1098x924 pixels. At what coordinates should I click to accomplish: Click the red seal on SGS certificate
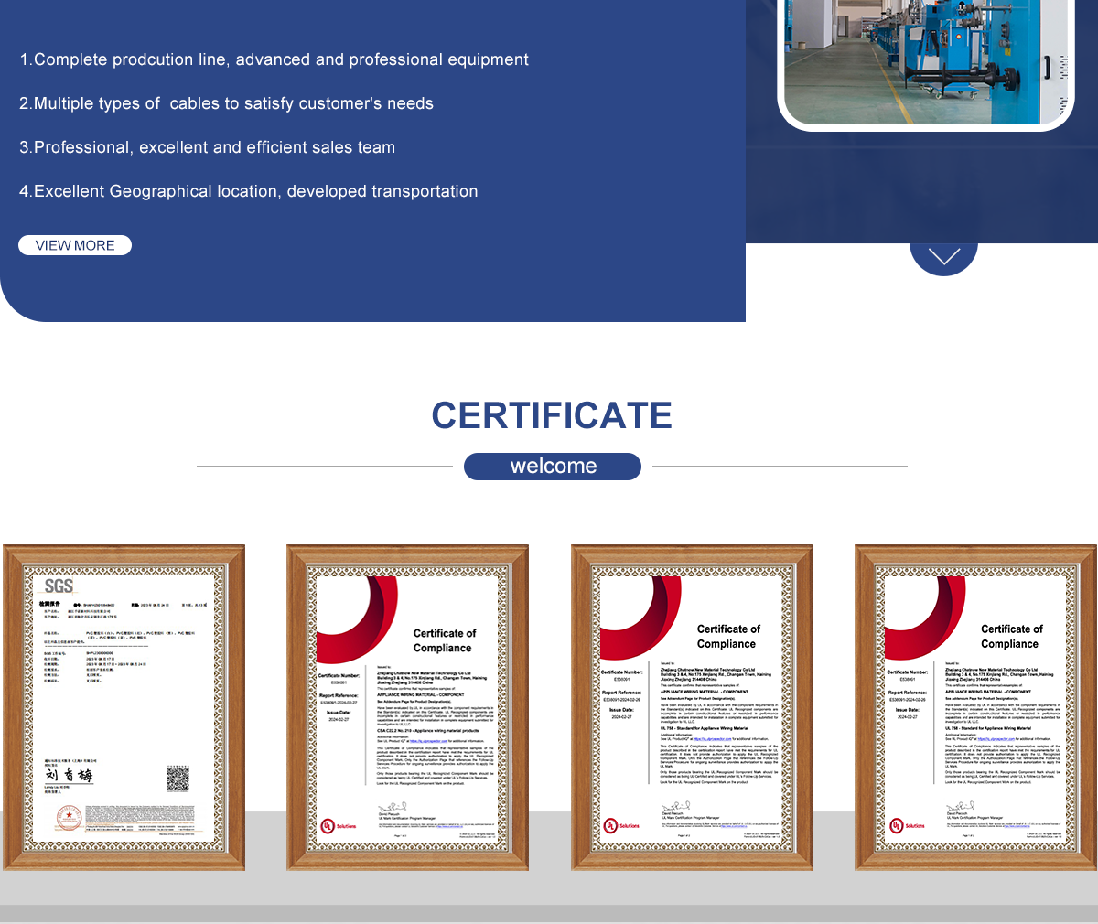(69, 818)
